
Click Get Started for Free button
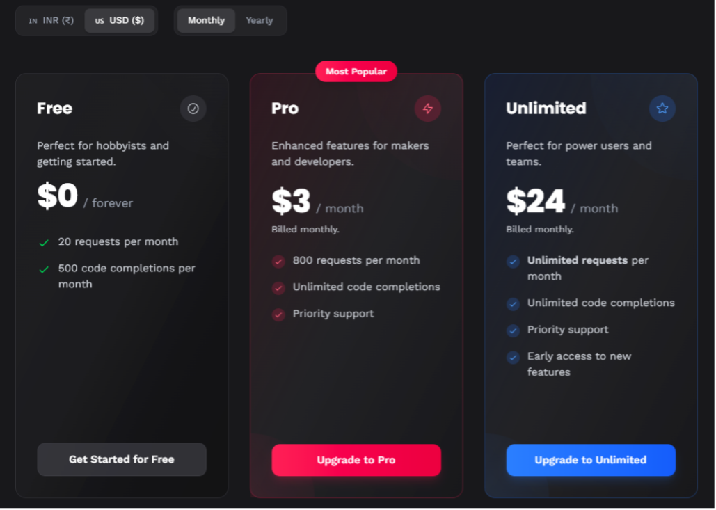122,460
